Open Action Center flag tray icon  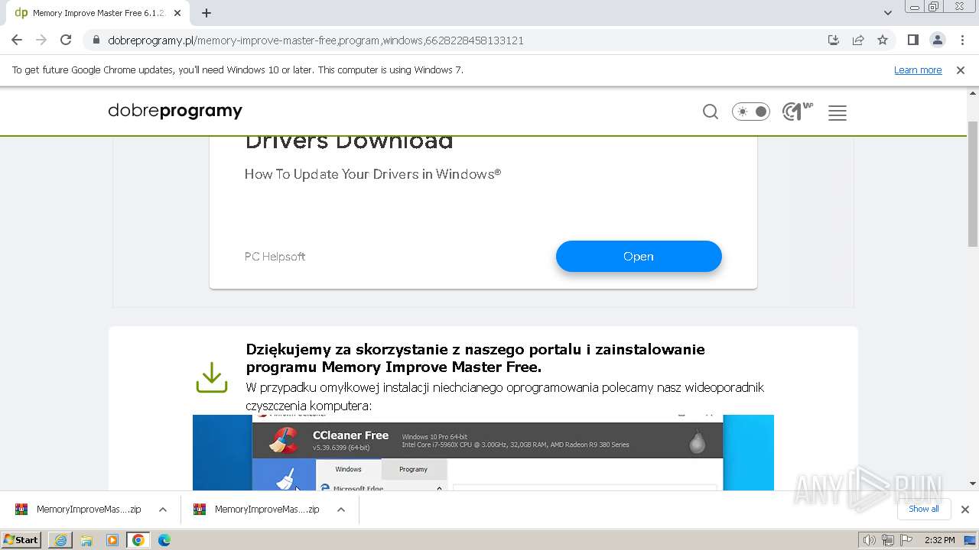[x=906, y=540]
